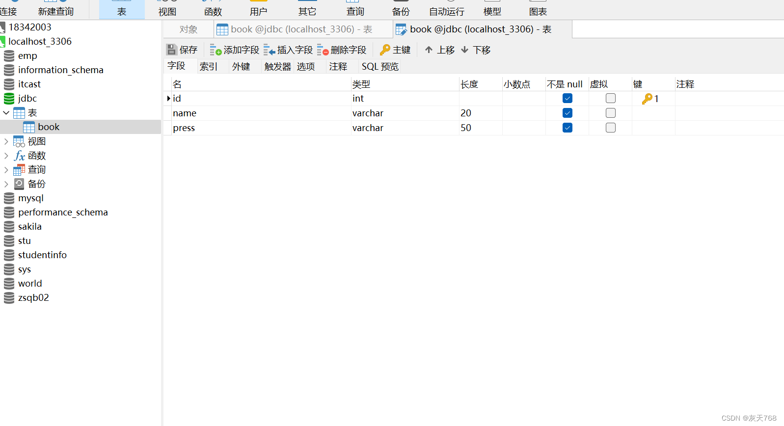This screenshot has width=784, height=426.
Task: Click the Insert Field icon
Action: (269, 50)
